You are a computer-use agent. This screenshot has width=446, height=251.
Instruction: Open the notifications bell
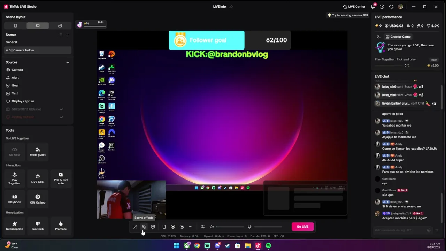pyautogui.click(x=373, y=7)
